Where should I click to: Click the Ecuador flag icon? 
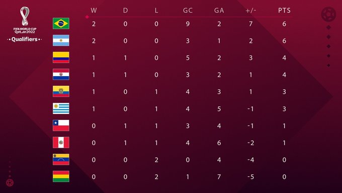(61, 91)
